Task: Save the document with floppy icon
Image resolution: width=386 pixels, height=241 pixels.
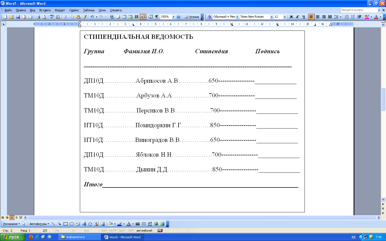Action: [18, 17]
